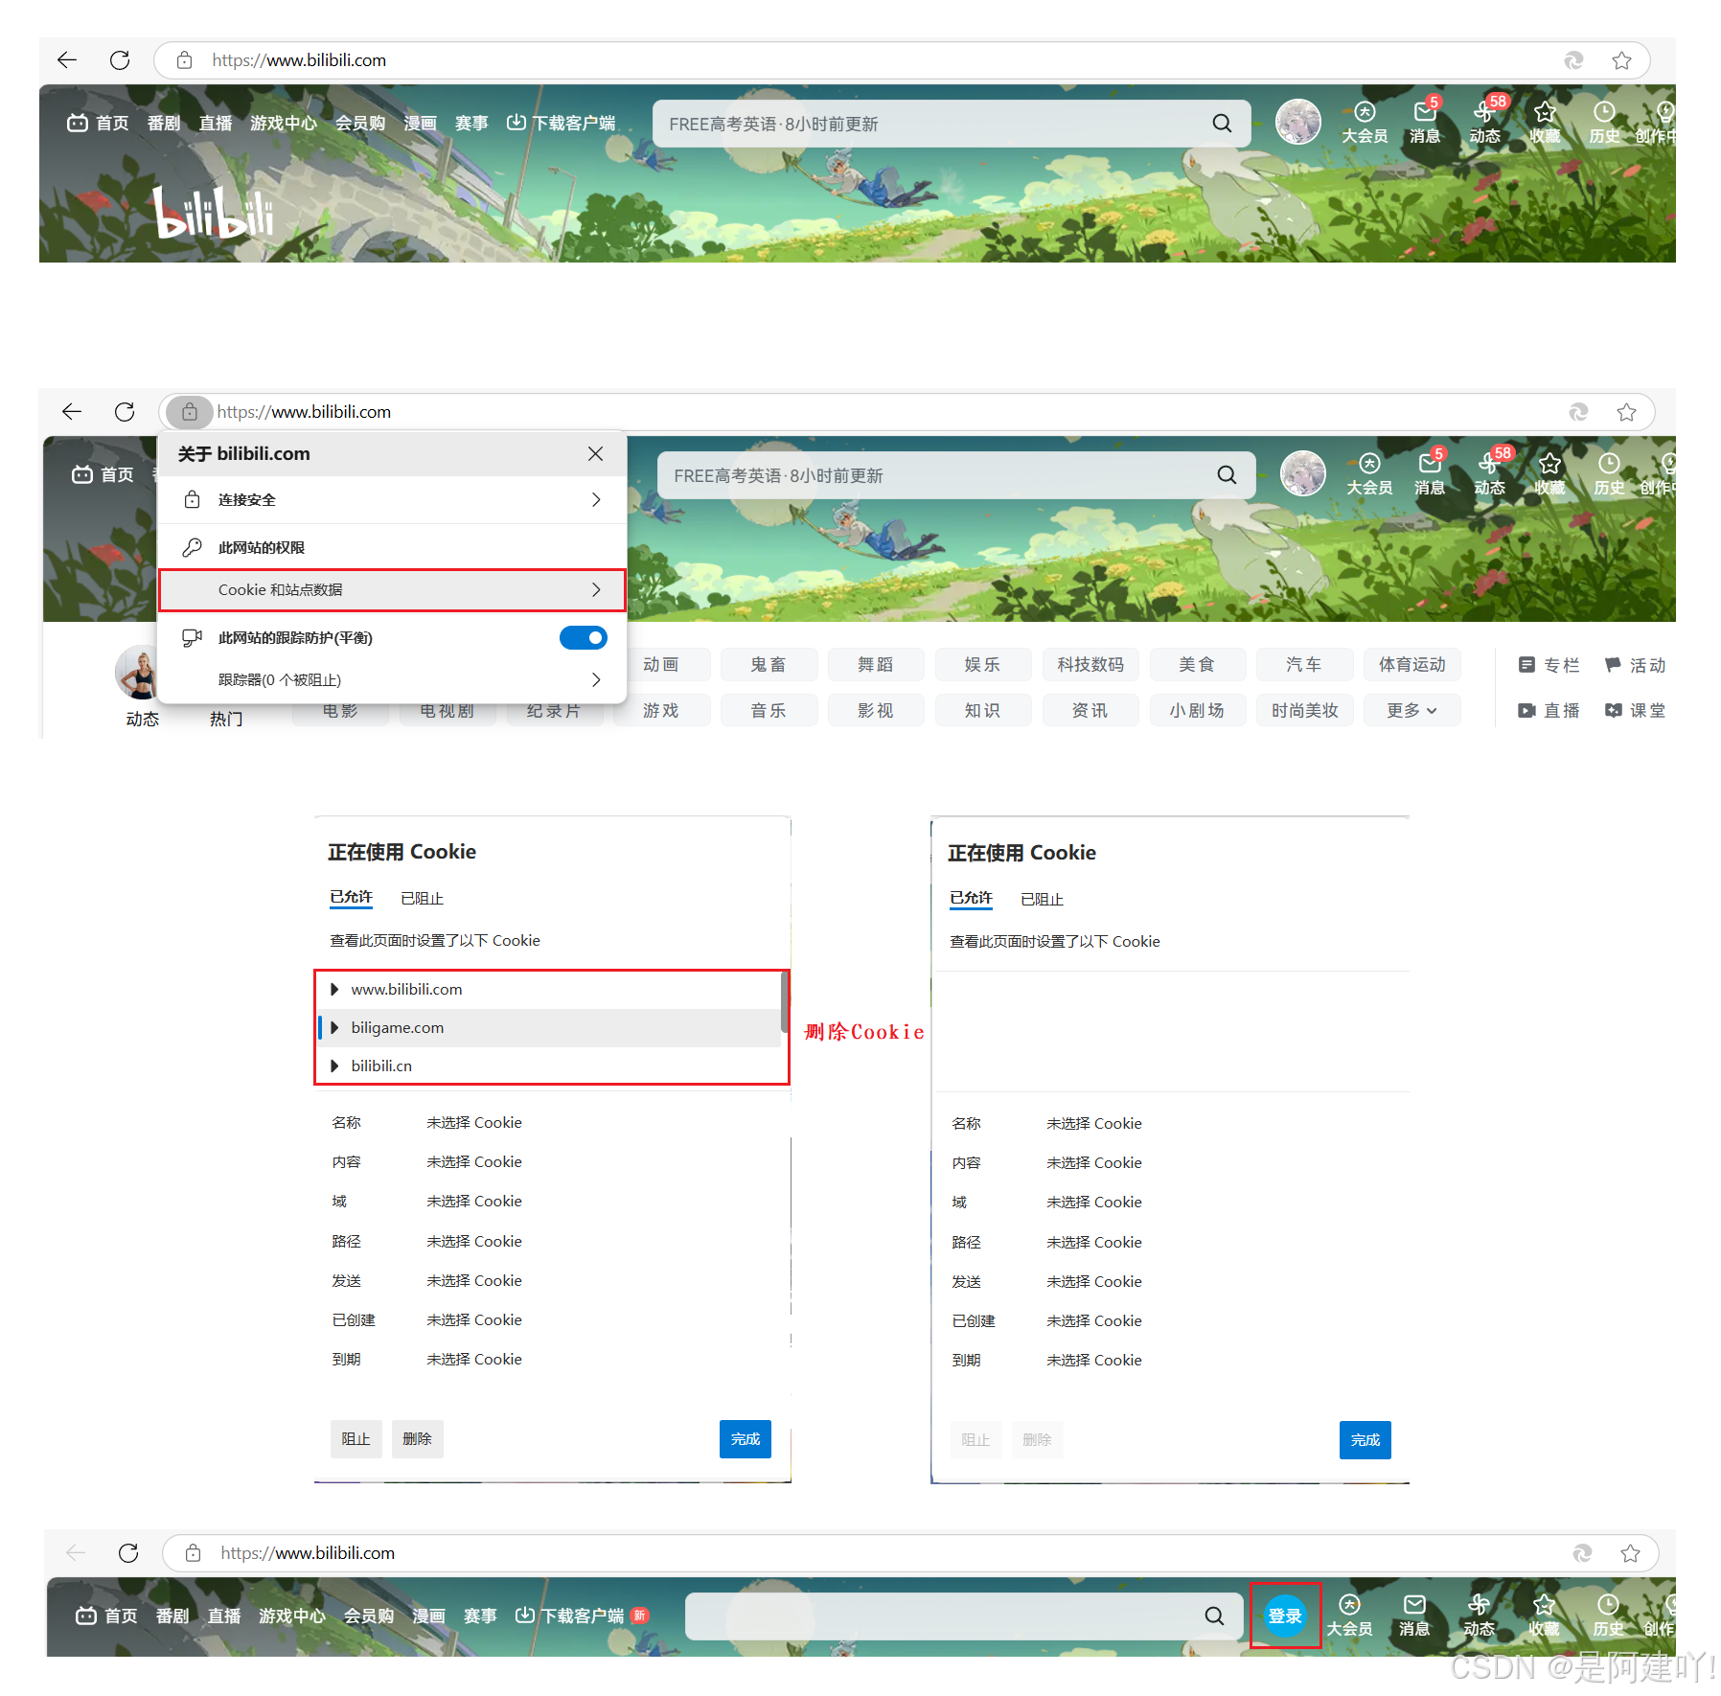Open the 专栏 shortcut
1721x1696 pixels.
coord(1549,665)
